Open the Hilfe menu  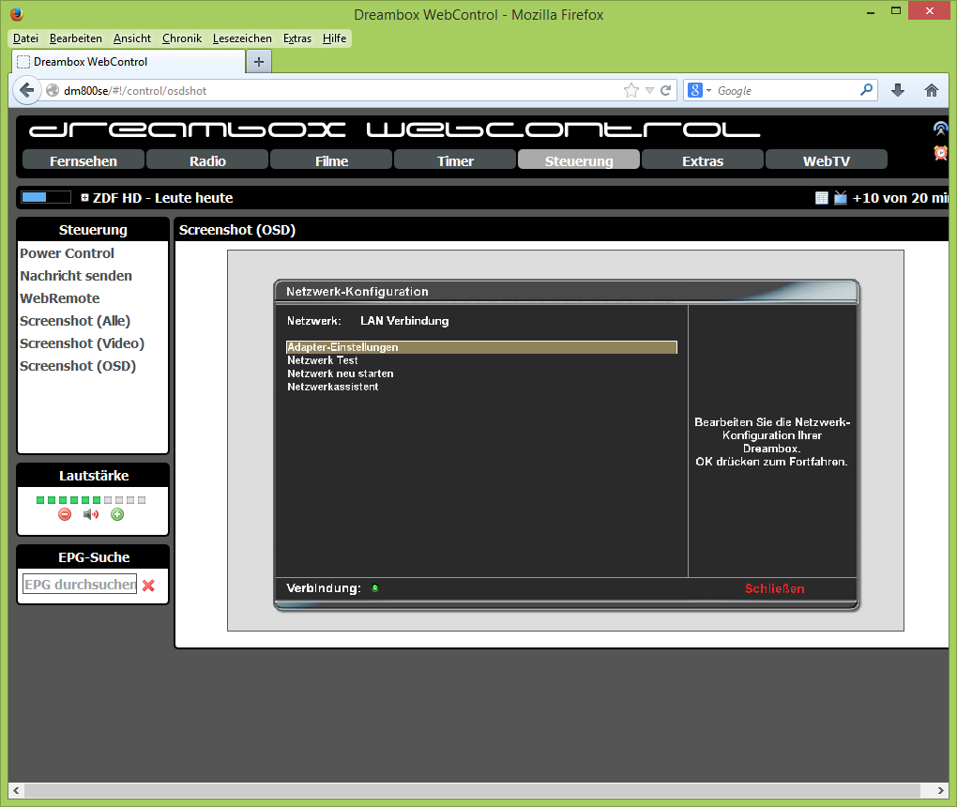334,38
